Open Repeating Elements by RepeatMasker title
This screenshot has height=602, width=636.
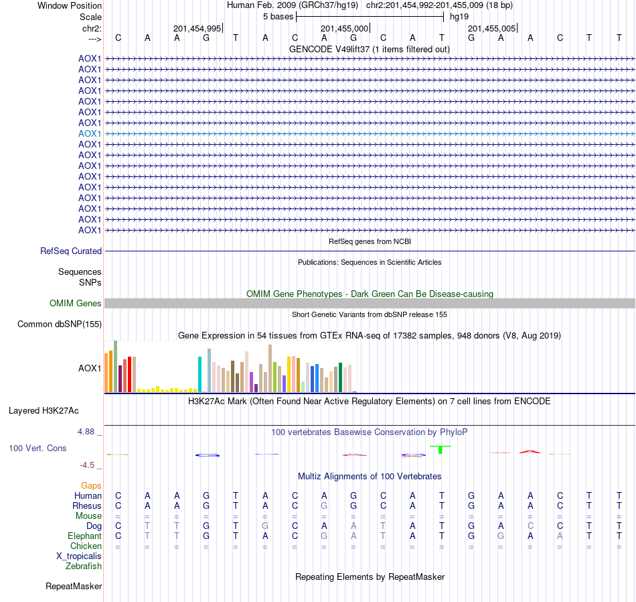point(370,577)
